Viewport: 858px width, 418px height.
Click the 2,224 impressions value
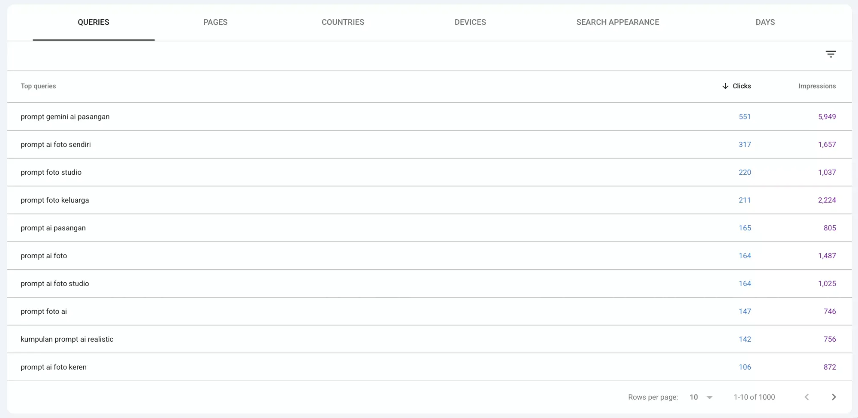coord(827,200)
